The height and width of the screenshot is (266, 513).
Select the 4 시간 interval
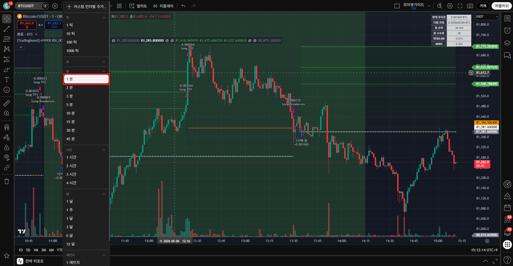point(86,183)
